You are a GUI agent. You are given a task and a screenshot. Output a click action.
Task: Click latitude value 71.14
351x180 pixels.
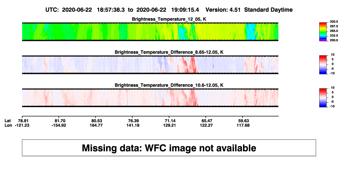coord(170,121)
